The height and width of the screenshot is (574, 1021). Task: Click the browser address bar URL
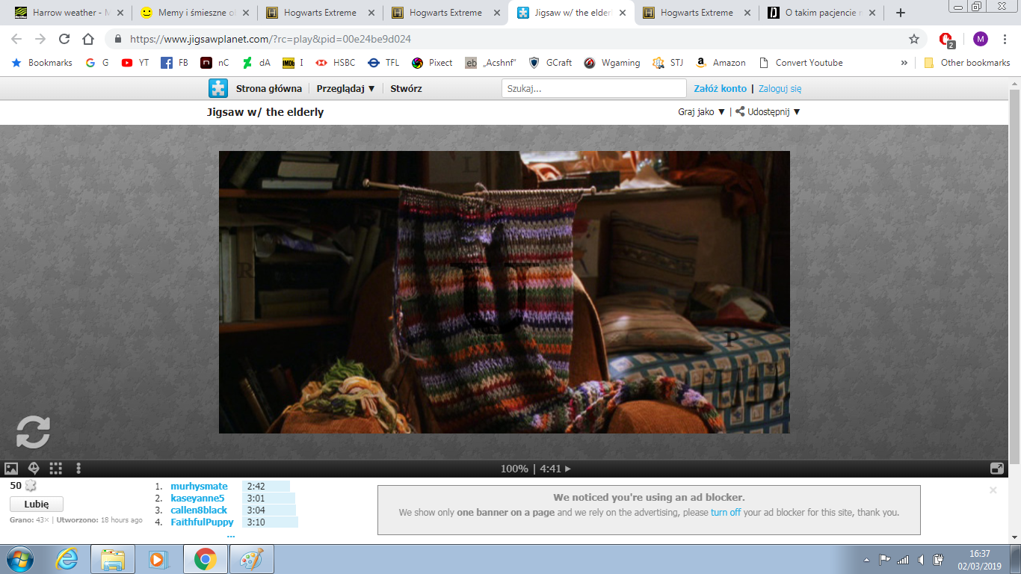click(271, 39)
